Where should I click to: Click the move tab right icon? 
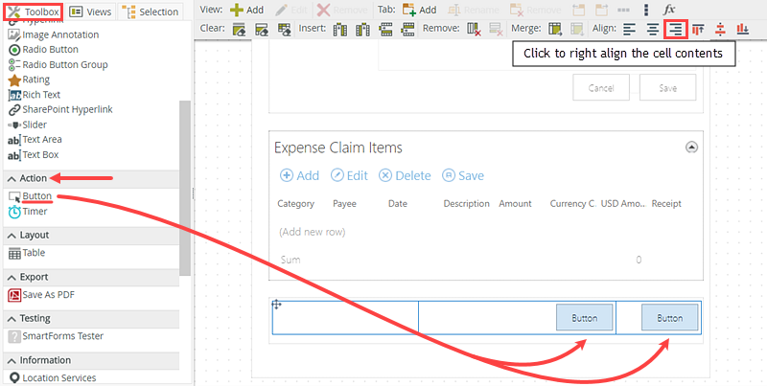pos(601,10)
